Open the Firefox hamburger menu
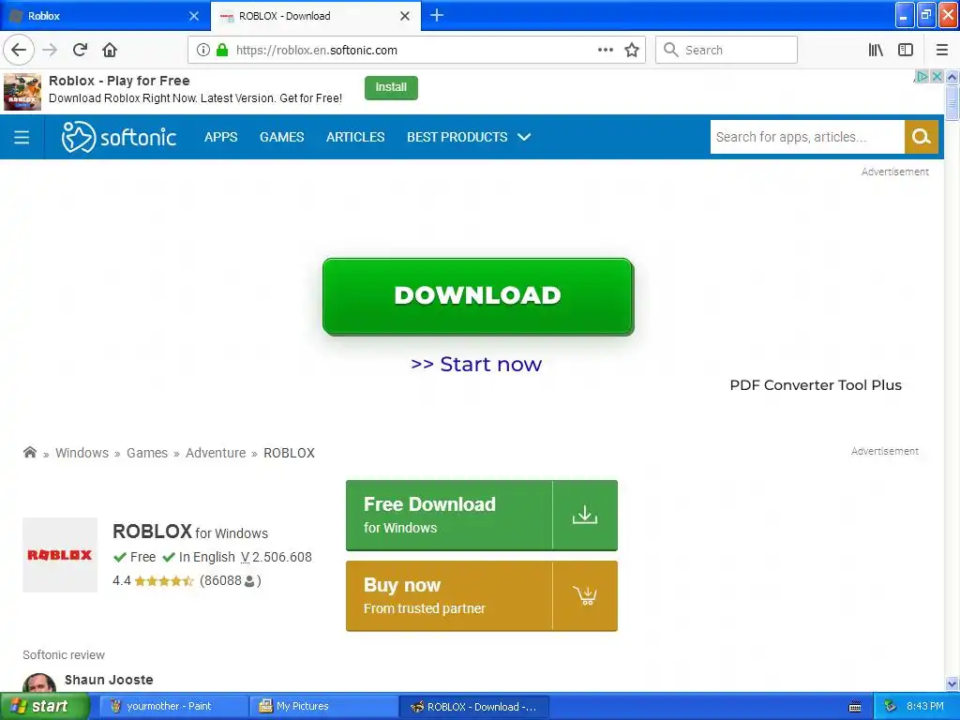 pos(942,50)
